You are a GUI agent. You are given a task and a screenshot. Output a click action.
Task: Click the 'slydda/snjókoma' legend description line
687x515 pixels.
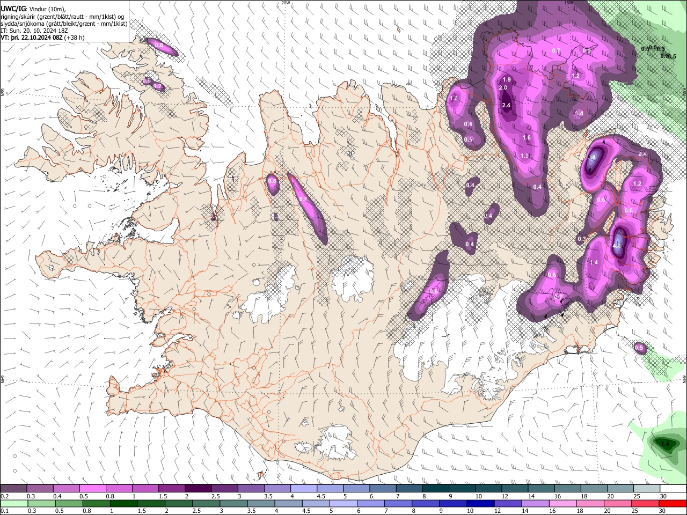click(64, 24)
